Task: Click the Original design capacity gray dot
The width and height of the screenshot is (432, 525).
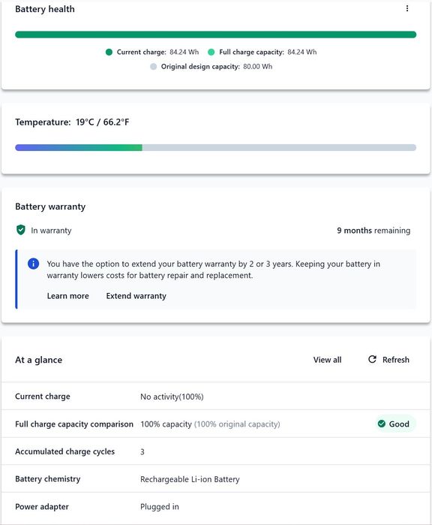Action: (x=153, y=66)
